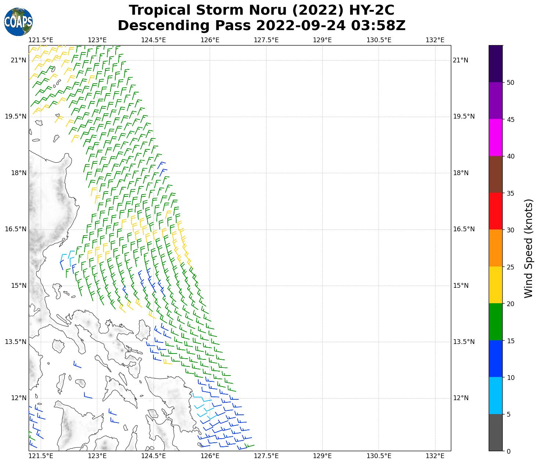Pick the blue 10–15 knots color band

click(x=495, y=359)
